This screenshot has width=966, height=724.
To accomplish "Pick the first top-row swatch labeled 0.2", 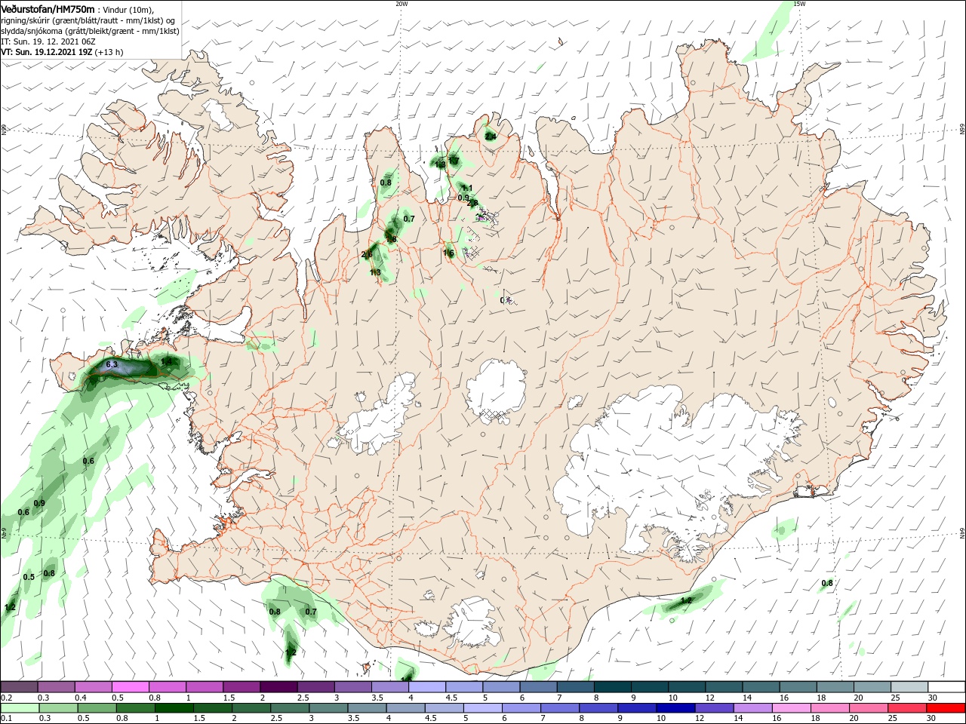I will click(x=19, y=687).
